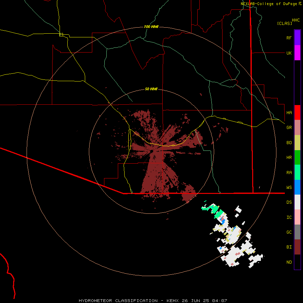Click the BI legend label

pos(289,247)
